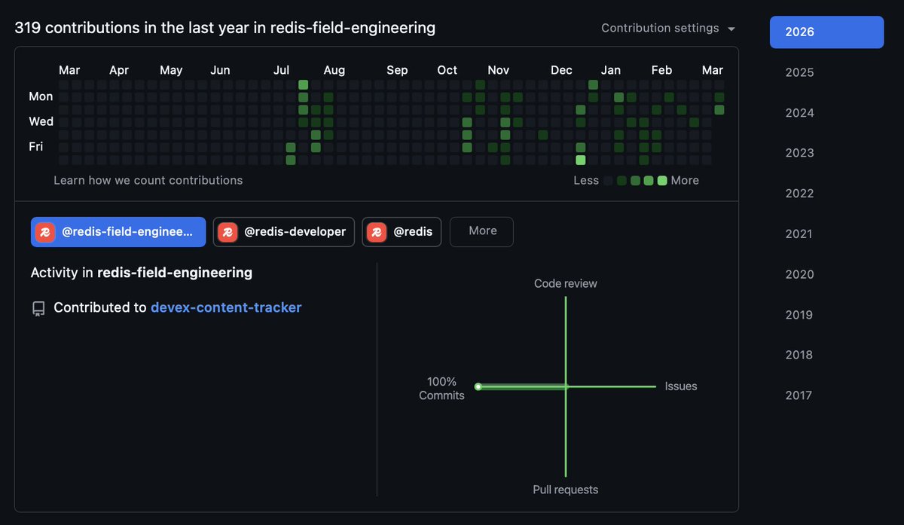Screen dimensions: 904x525
Task: Click the 'Activity in redis-field-engineering' heading
Action: tap(142, 273)
